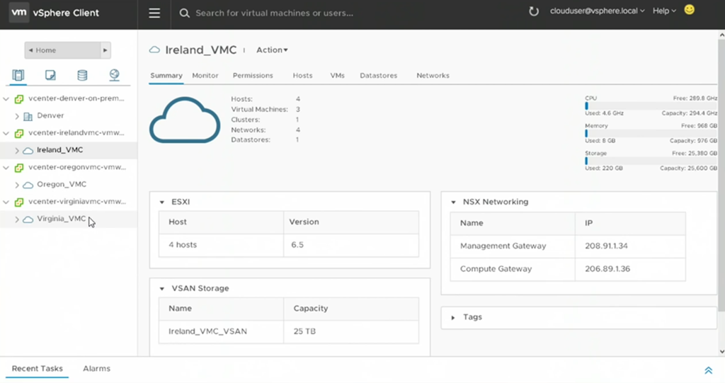The width and height of the screenshot is (725, 383).
Task: Switch to Storage inventory view
Action: click(82, 75)
